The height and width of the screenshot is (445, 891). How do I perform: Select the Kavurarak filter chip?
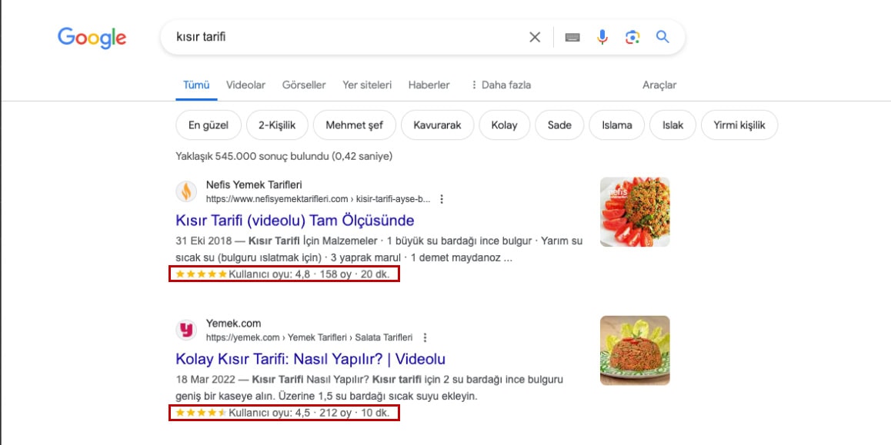pyautogui.click(x=437, y=125)
